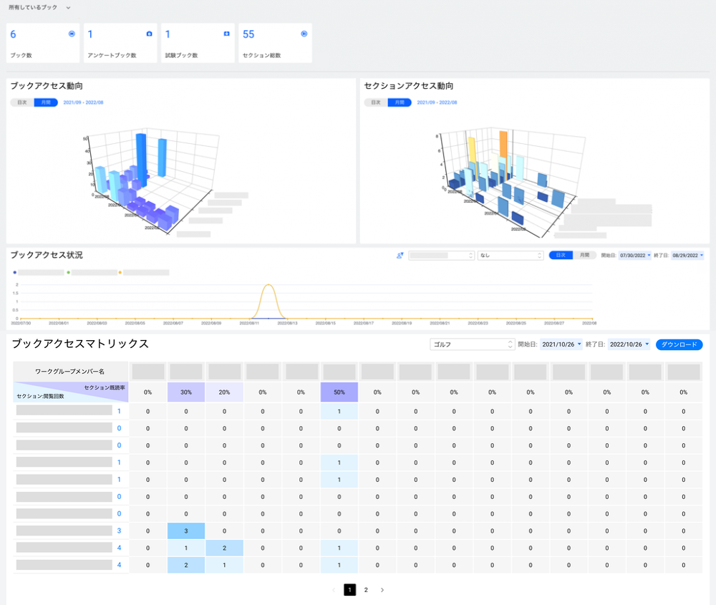
Task: Open the 08/29/2022 end date picker
Action: coord(687,255)
